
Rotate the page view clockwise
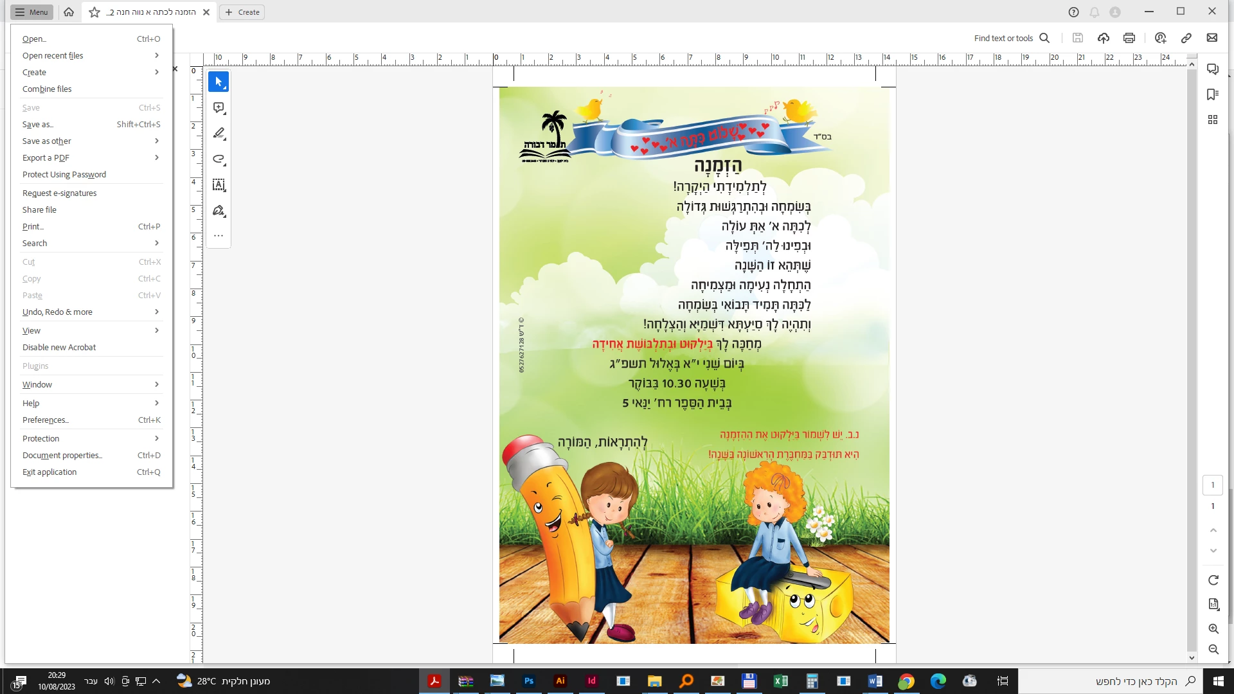(x=1213, y=580)
